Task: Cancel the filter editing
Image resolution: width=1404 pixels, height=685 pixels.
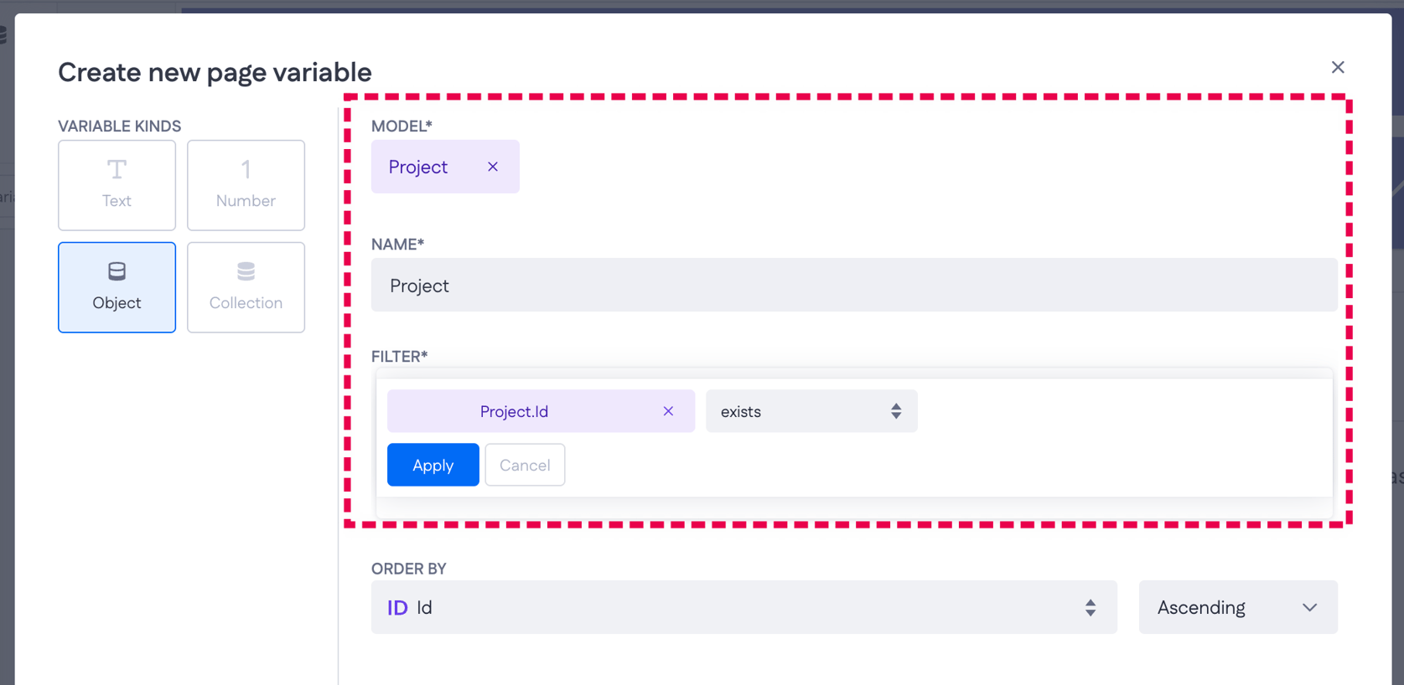Action: pos(525,465)
